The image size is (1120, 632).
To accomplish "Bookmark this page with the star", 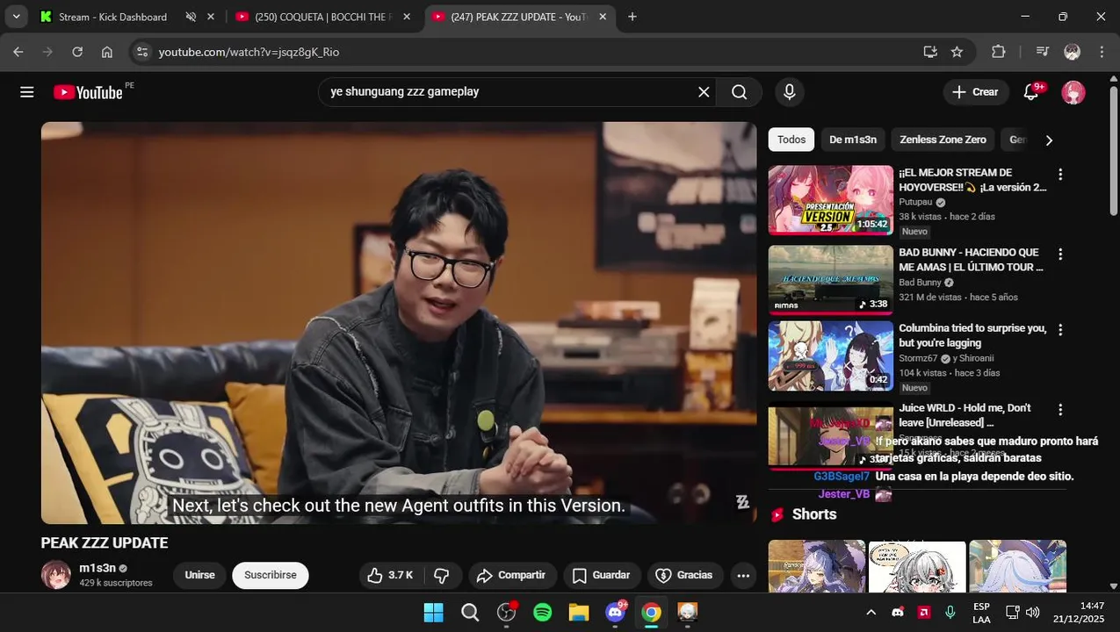I will [957, 52].
